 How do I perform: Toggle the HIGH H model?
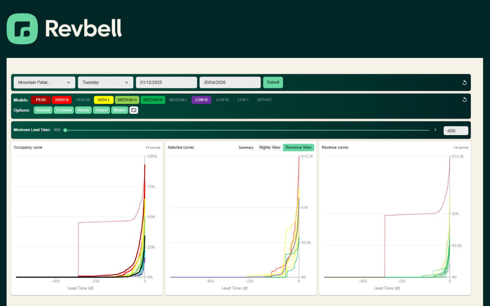coord(62,100)
